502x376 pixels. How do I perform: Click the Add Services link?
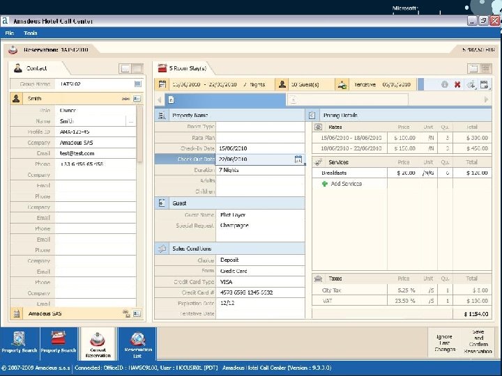point(346,184)
